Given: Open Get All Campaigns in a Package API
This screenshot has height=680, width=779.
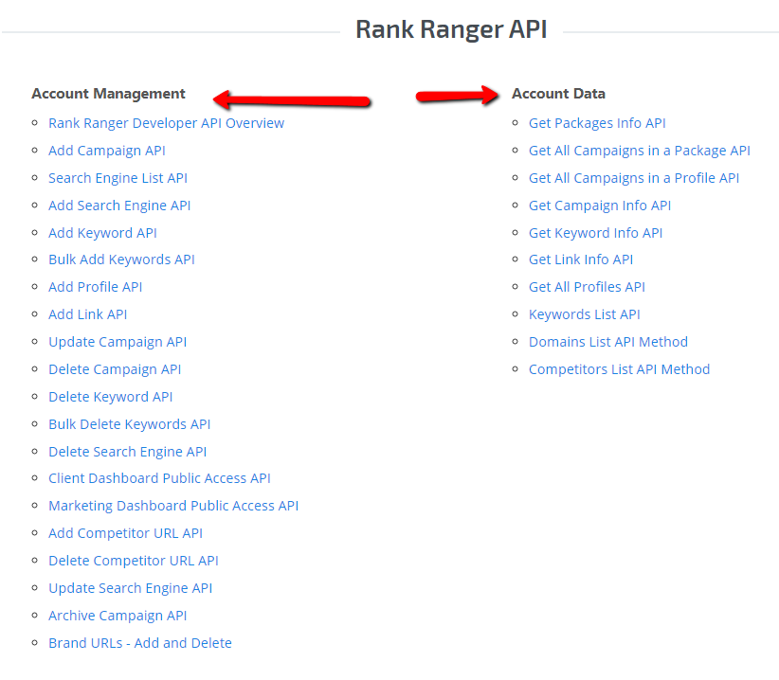Looking at the screenshot, I should click(x=640, y=151).
